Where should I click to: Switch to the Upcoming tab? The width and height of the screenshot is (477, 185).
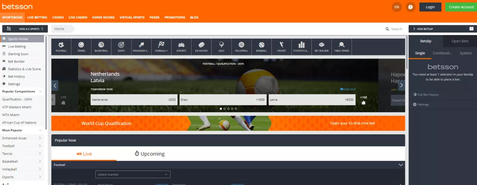pyautogui.click(x=149, y=154)
